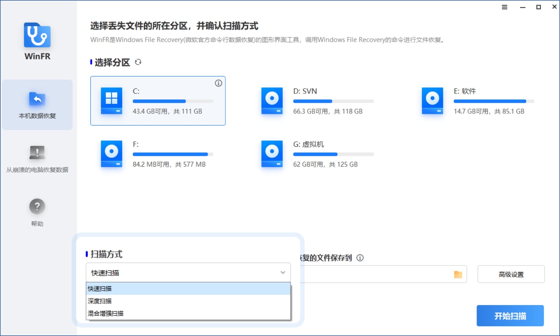This screenshot has width=560, height=336.
Task: Open 高级设置 advanced settings
Action: click(511, 274)
